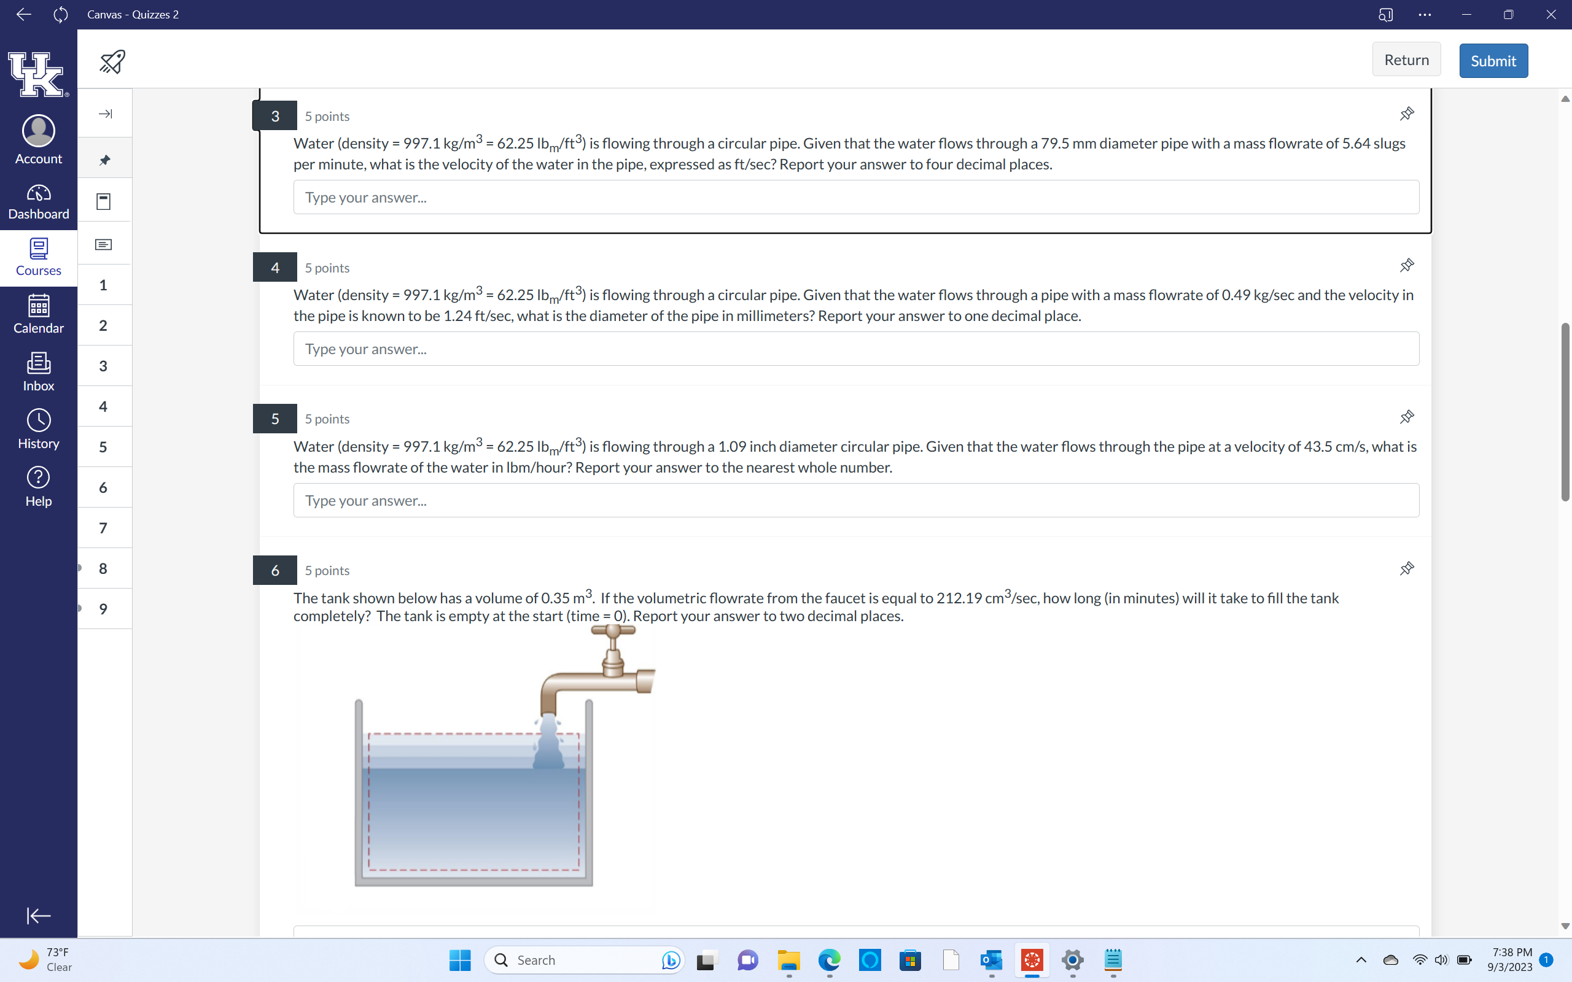Open the pinned questions filter icon

point(104,160)
